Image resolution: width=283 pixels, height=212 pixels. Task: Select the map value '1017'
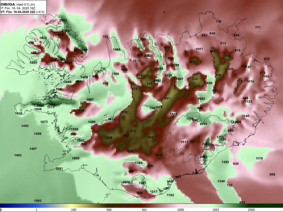pyautogui.click(x=185, y=142)
